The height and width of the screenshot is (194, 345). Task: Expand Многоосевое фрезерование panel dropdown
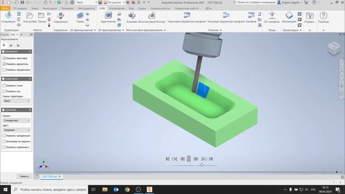[x=164, y=30]
